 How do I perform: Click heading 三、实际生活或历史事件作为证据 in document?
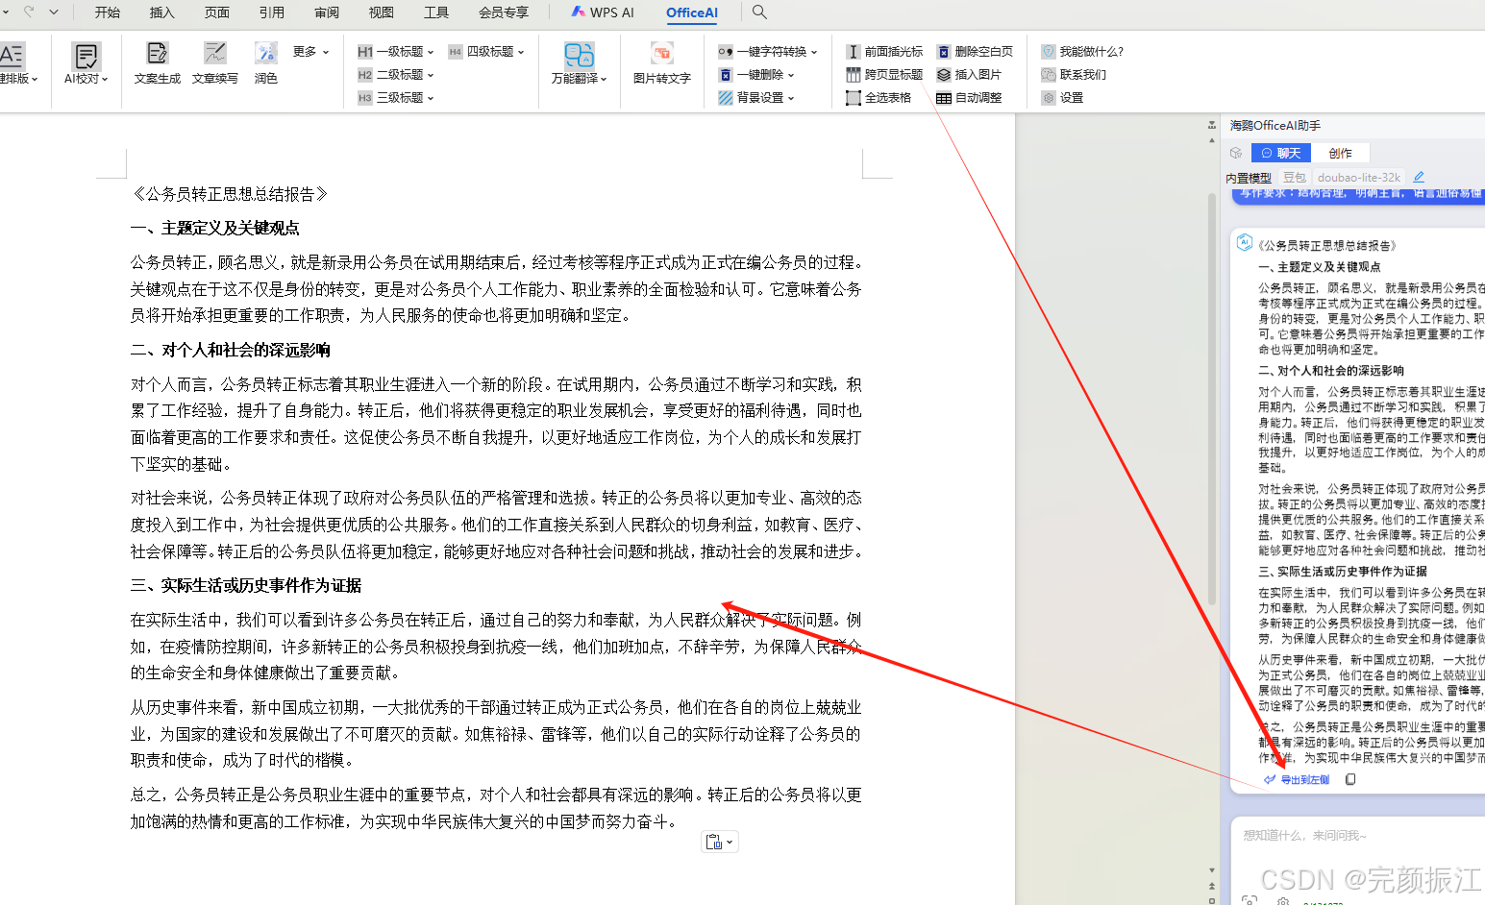(x=246, y=585)
